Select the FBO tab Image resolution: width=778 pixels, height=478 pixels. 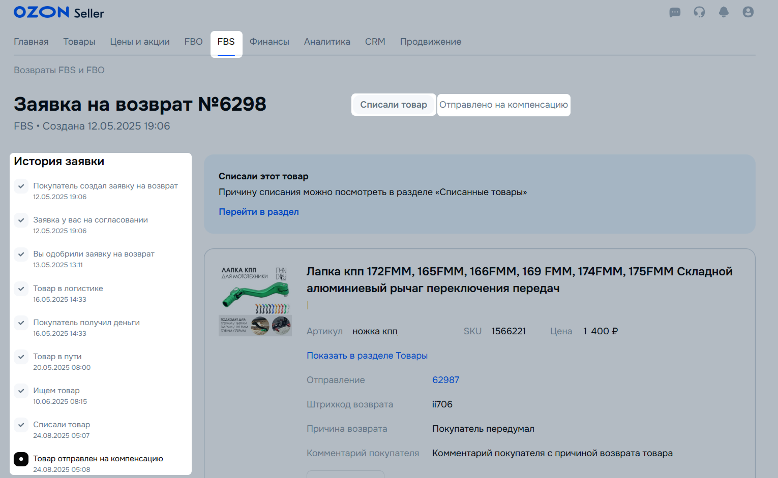coord(193,42)
